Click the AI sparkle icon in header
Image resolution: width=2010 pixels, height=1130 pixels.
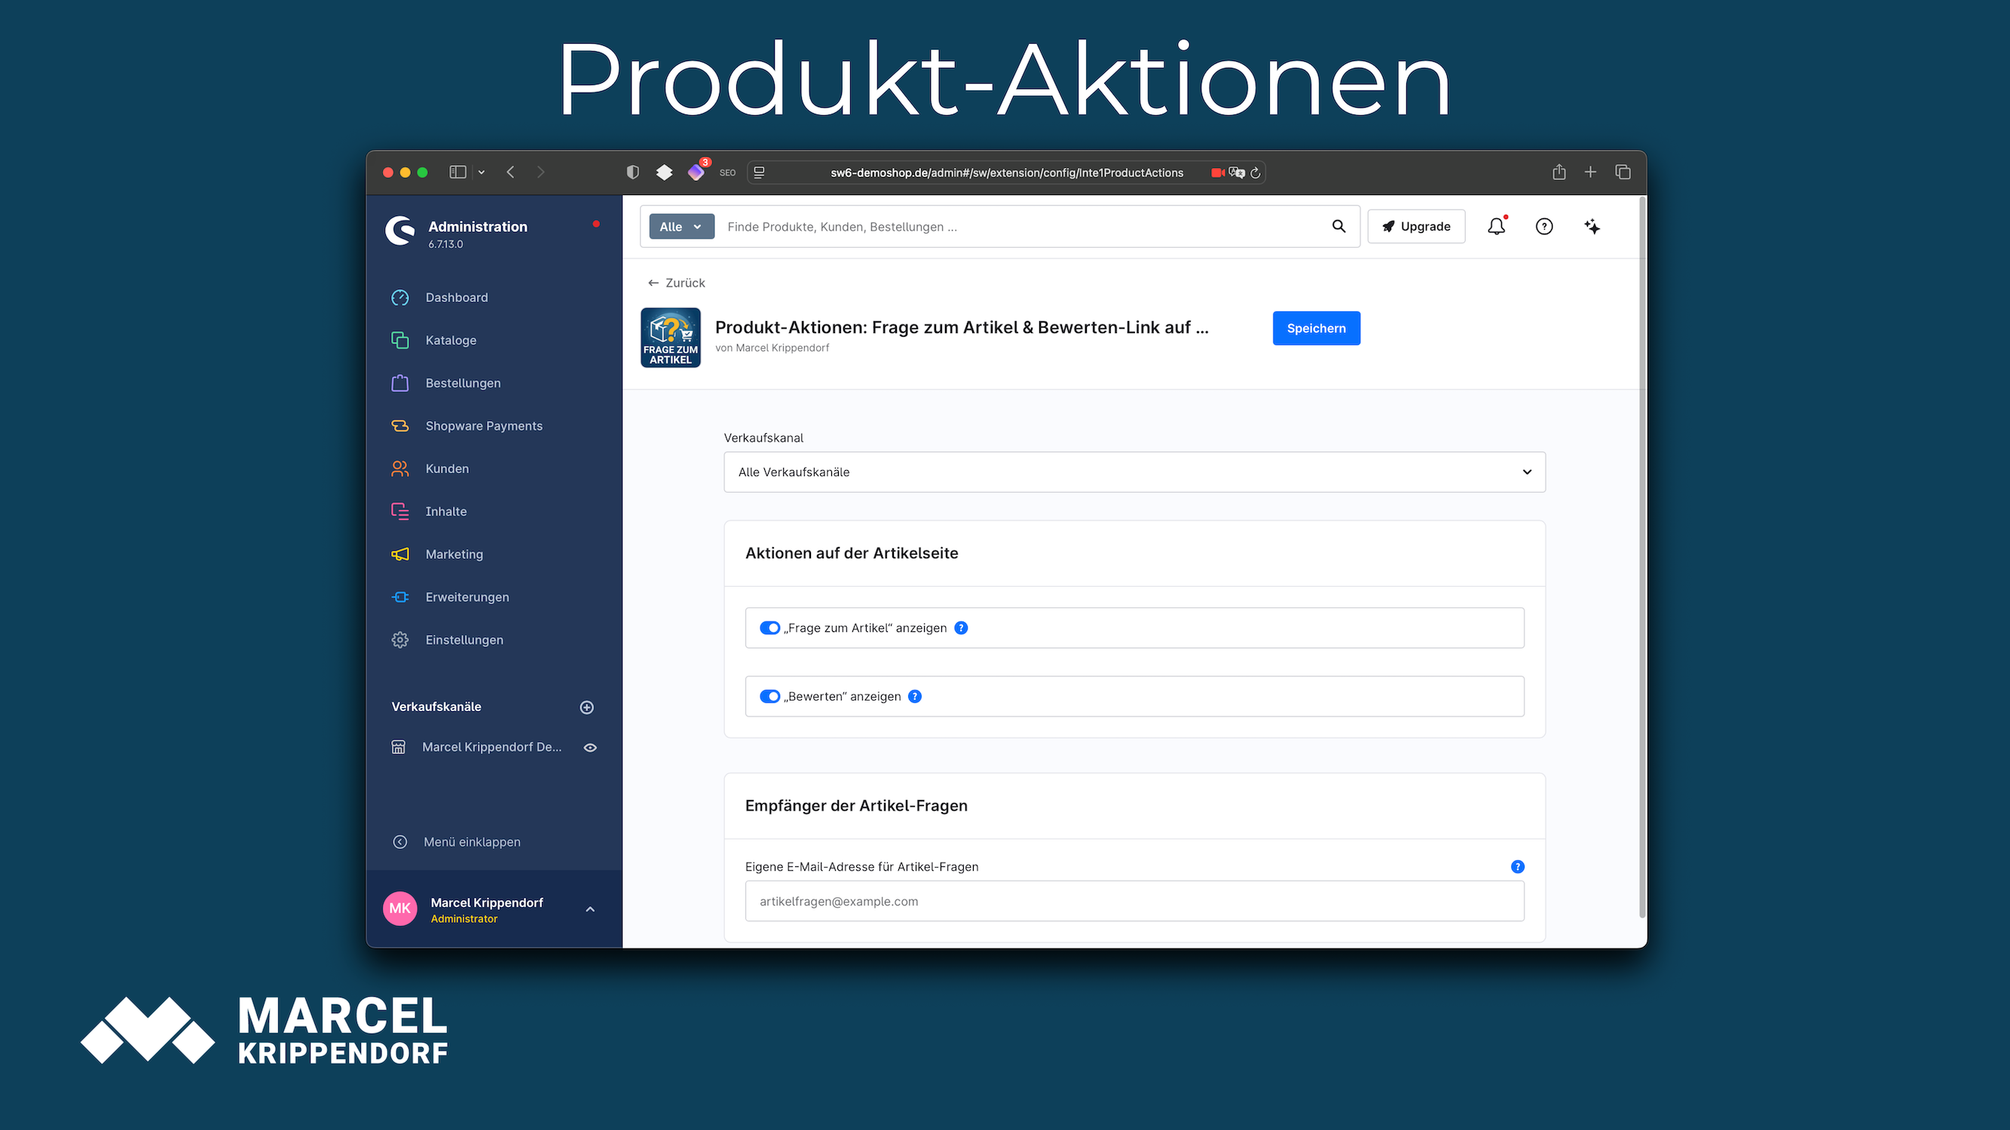pyautogui.click(x=1592, y=226)
